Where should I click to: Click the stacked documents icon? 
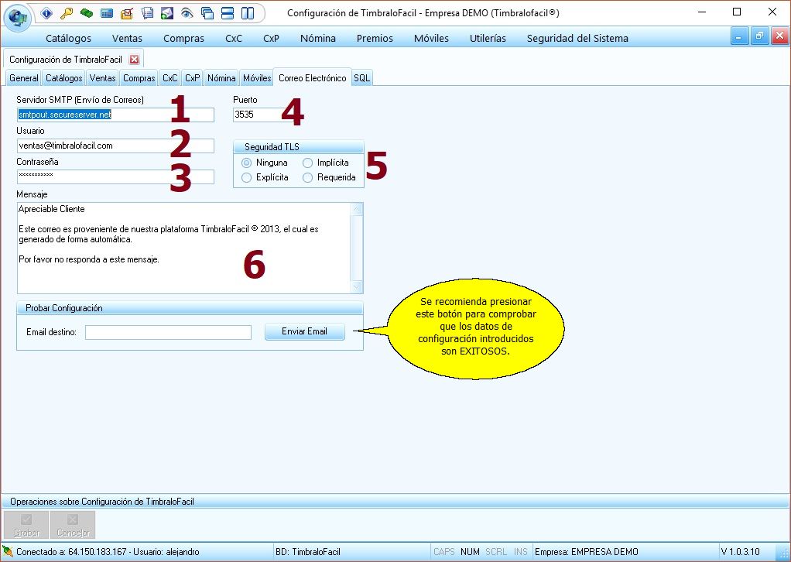point(147,13)
